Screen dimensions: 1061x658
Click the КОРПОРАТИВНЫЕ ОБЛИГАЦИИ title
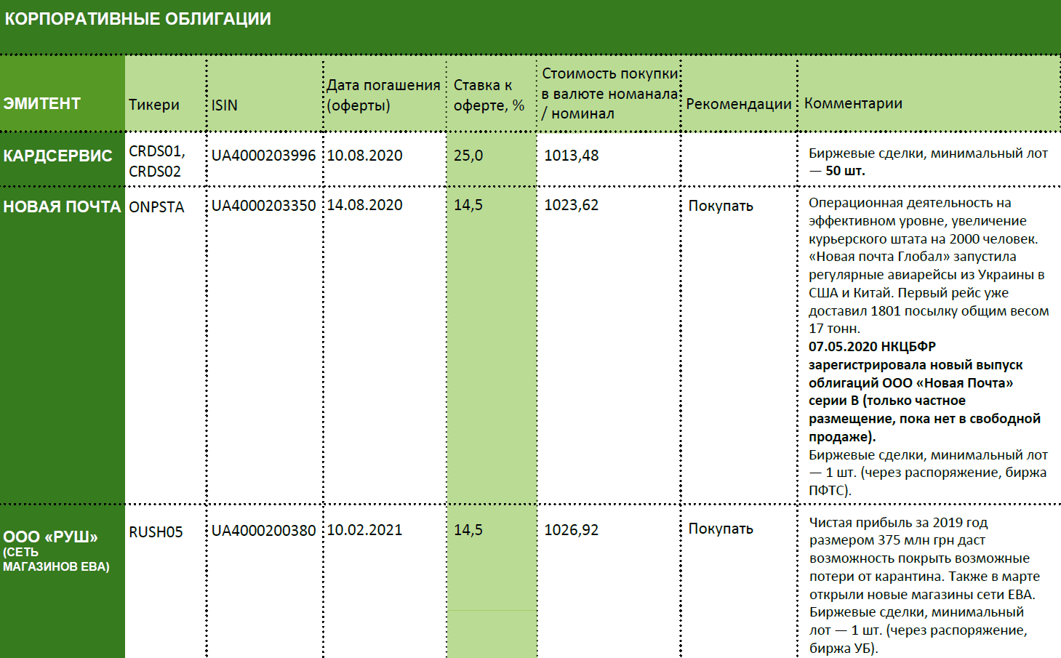click(137, 19)
